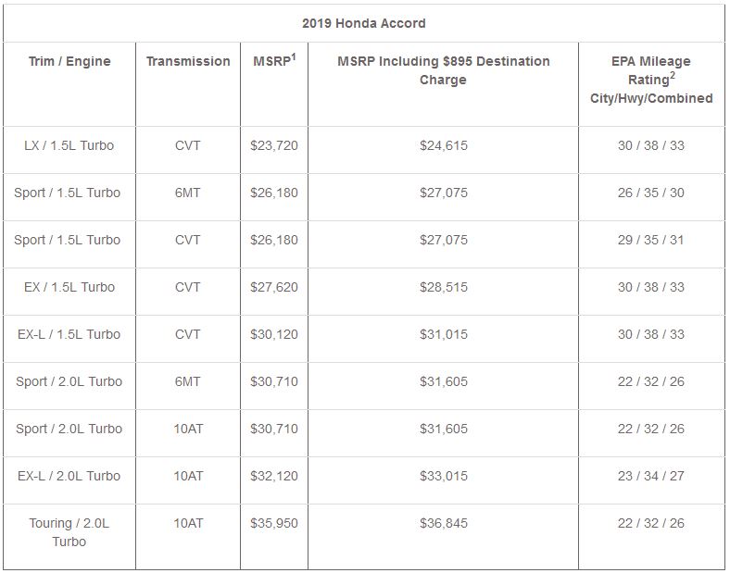730x573 pixels.
Task: Click the "EX-L / 1.5L Turbo" trim cell
Action: 69,334
